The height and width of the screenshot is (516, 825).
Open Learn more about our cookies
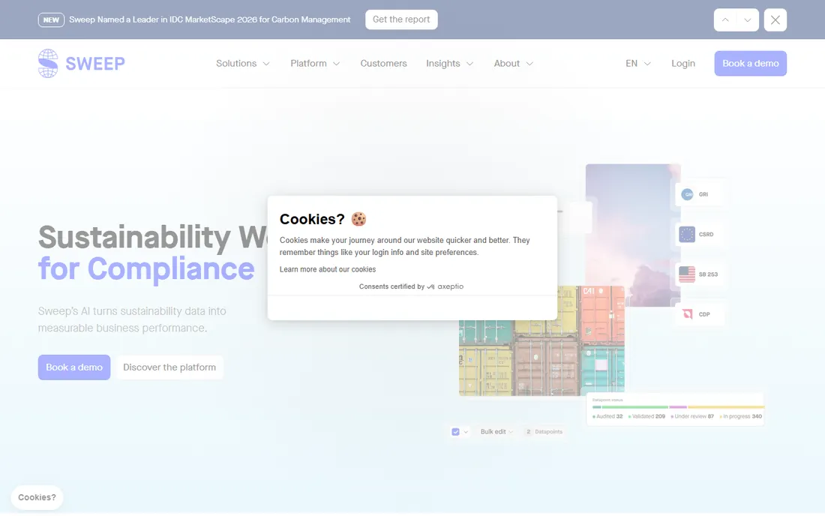pyautogui.click(x=328, y=269)
